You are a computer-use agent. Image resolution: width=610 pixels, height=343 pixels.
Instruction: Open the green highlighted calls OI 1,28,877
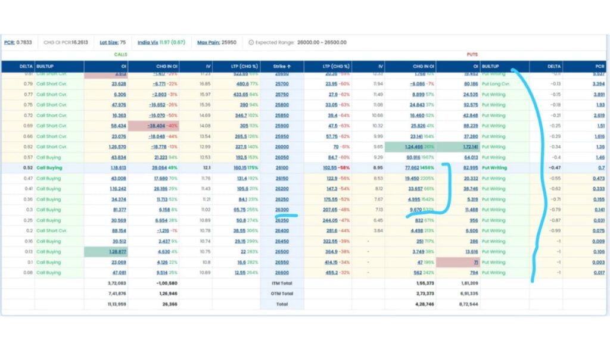pyautogui.click(x=116, y=252)
